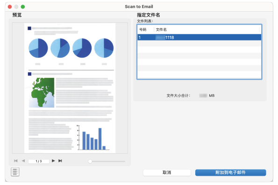Viewport: 278px width, 185px height.
Task: Jump to the last preview page
Action: [60, 161]
